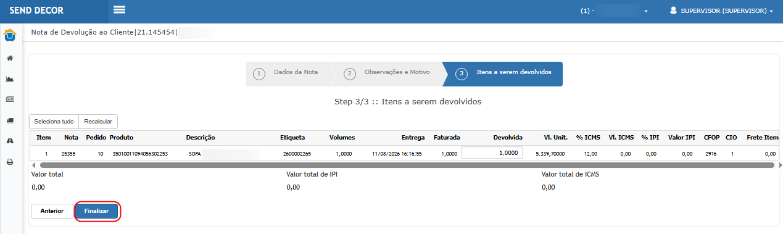Screen dimensions: 783x234
Task: Open the SUPERVISOR (SUPERVISOR) user dropdown
Action: tap(722, 11)
